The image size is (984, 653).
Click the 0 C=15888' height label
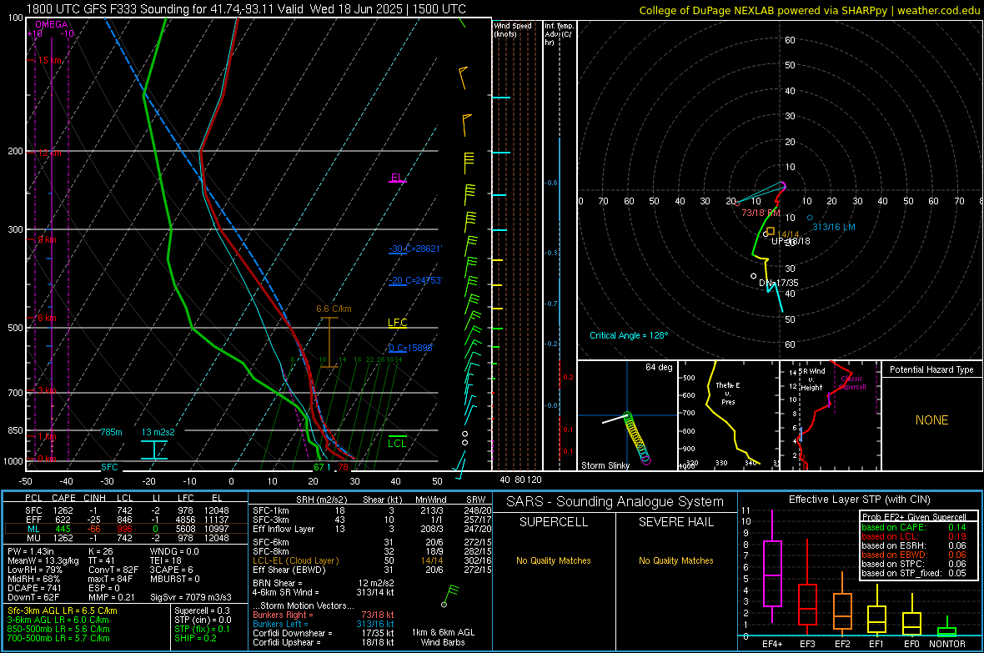click(411, 348)
